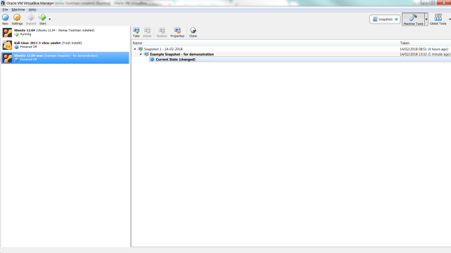Viewport: 451px width, 253px height.
Task: Collapse the Example Snapshot tree node
Action: click(141, 54)
